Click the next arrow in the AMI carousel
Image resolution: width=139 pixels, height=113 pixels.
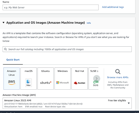[97, 79]
